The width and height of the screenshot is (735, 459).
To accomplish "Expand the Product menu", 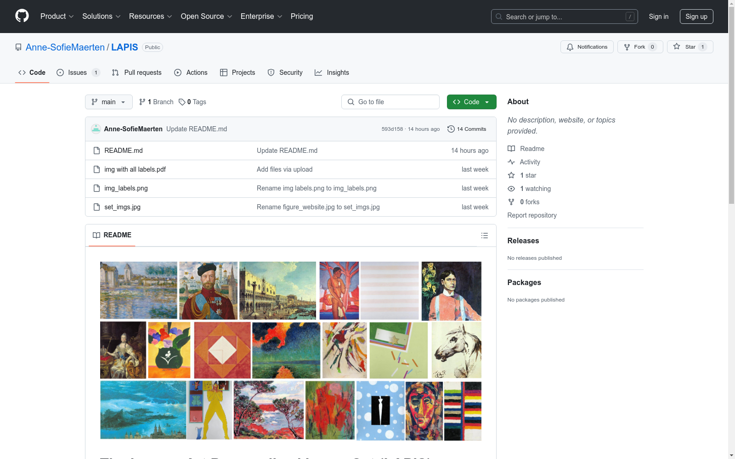I will pyautogui.click(x=57, y=17).
